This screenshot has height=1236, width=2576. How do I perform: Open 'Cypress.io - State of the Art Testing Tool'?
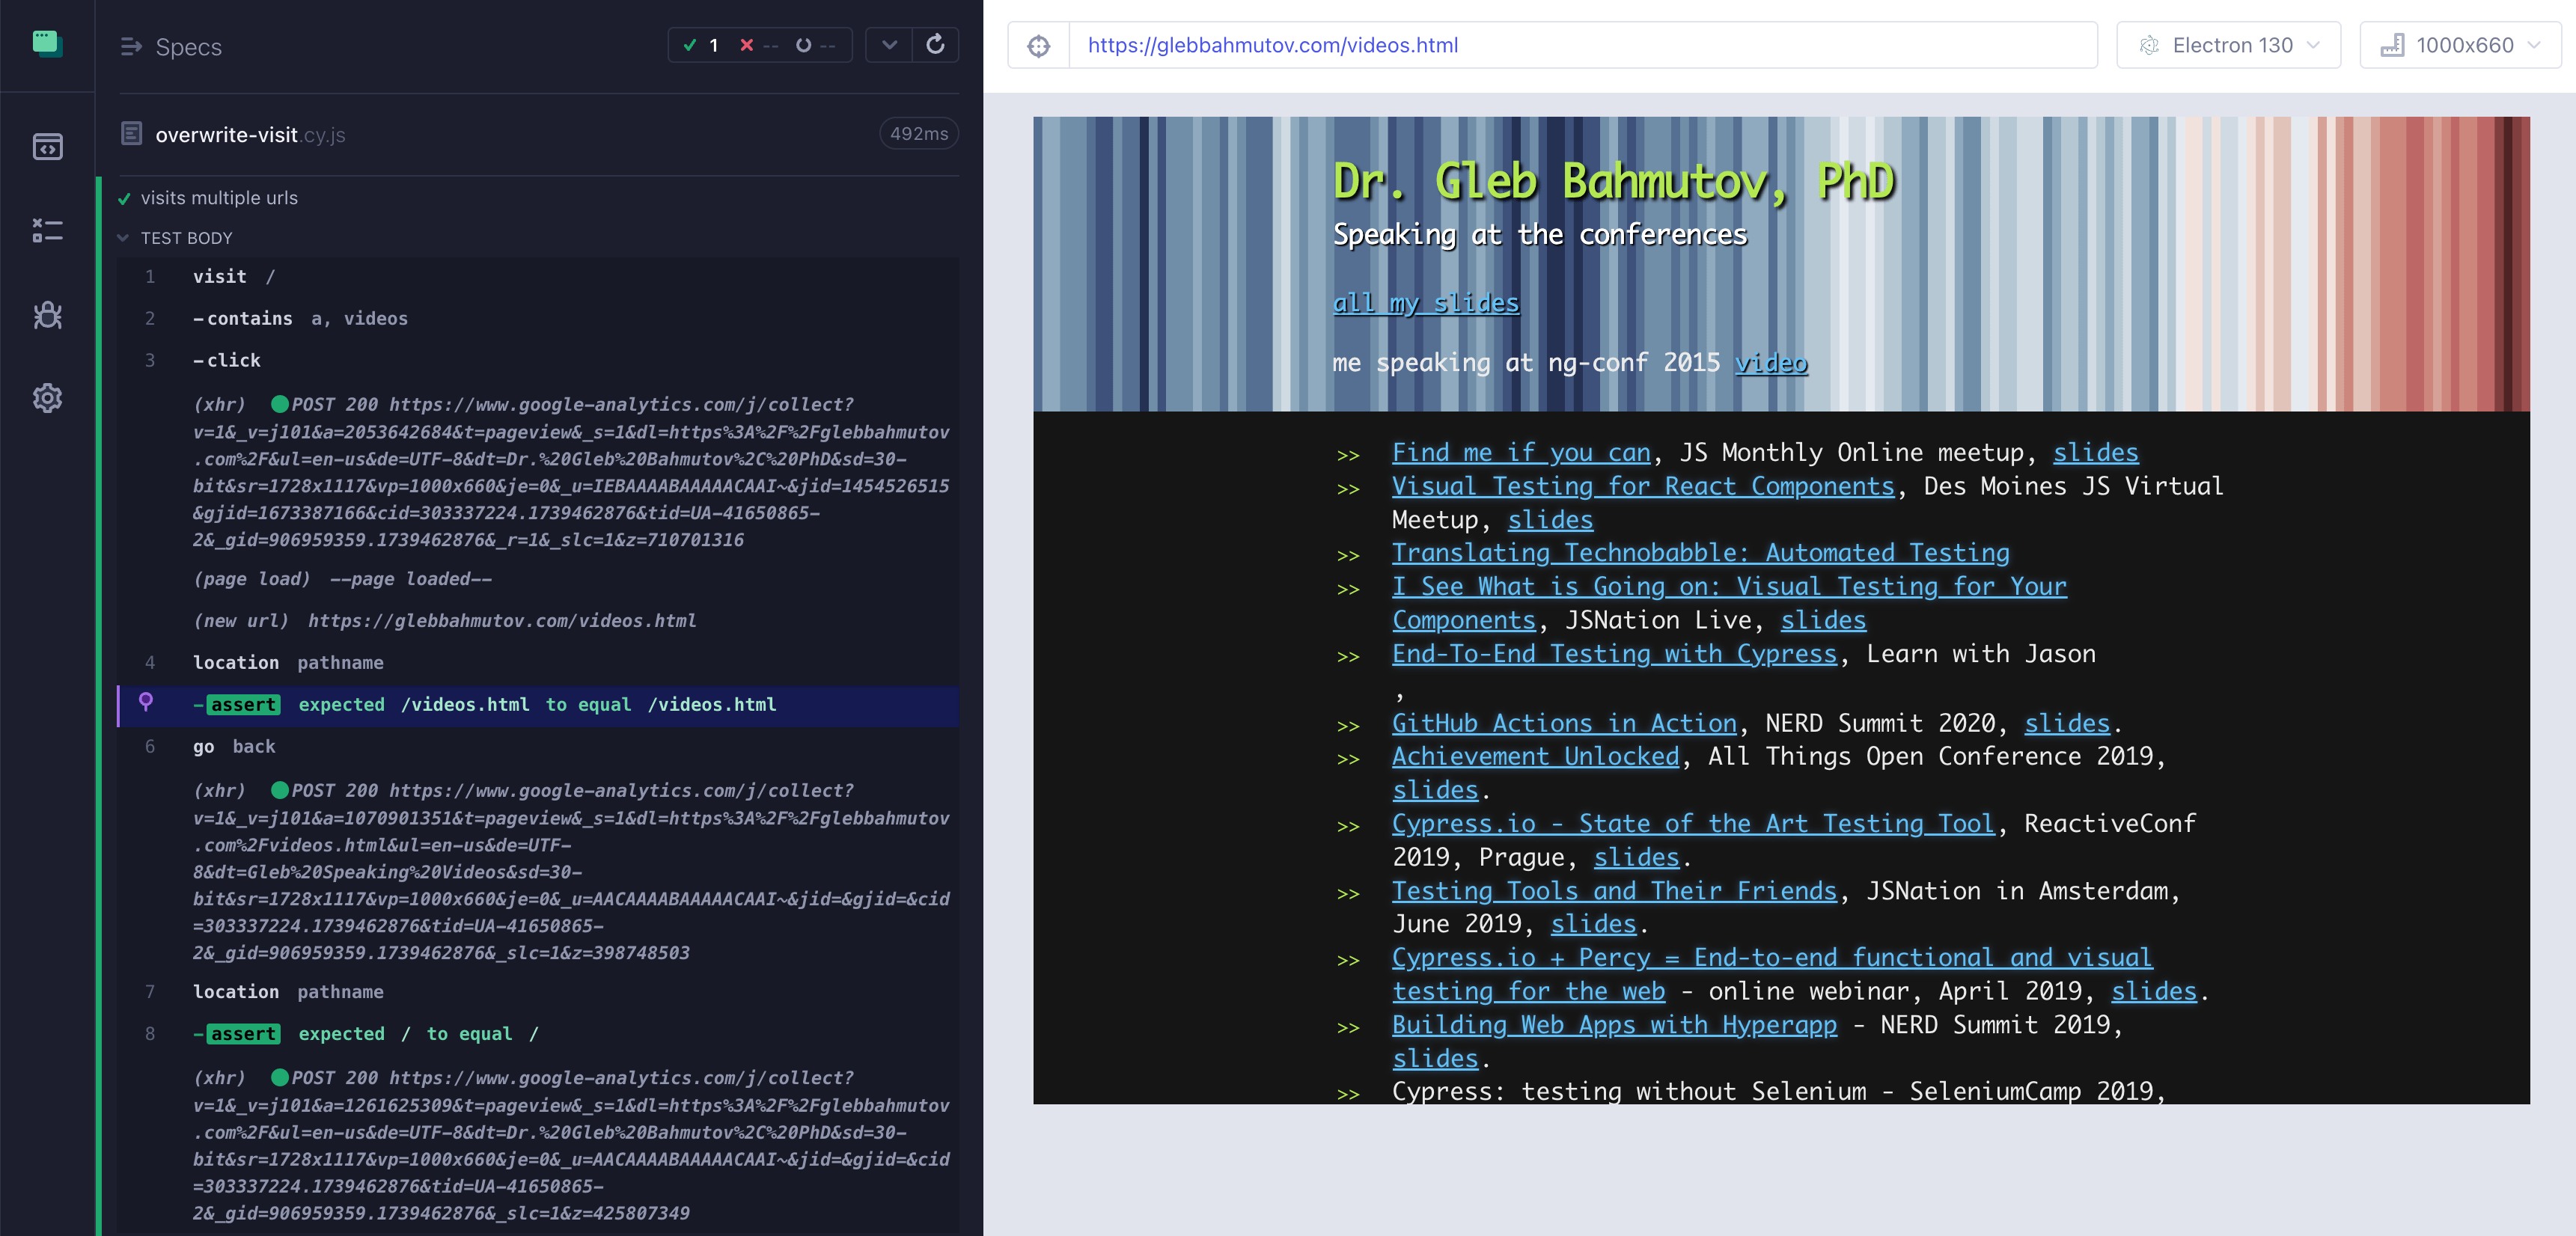pyautogui.click(x=1693, y=824)
